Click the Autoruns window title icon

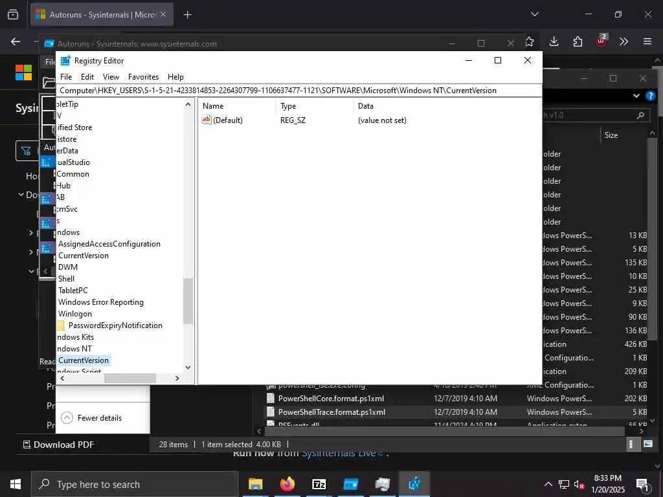[x=49, y=43]
